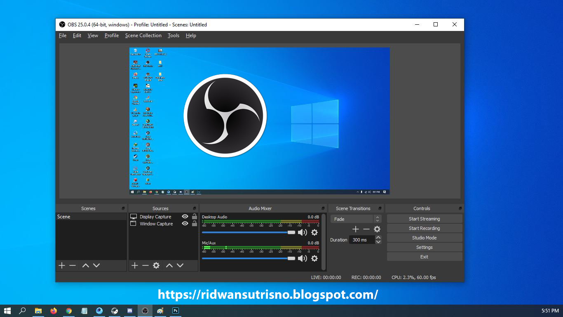Click the LIVE timer in status bar
Screen dimensions: 563x317
(x=326, y=277)
